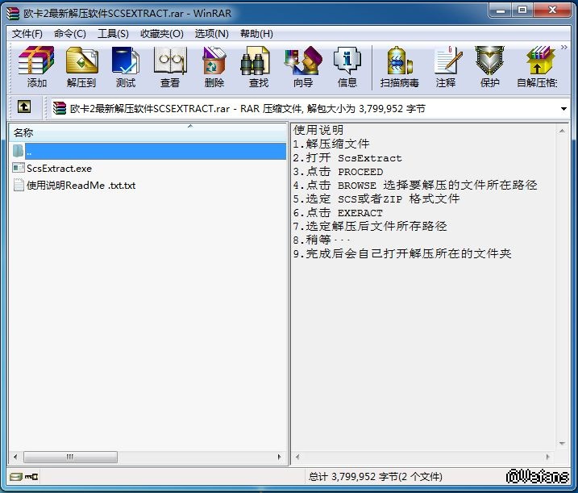Click the Extract To (解压到) icon

click(x=81, y=67)
